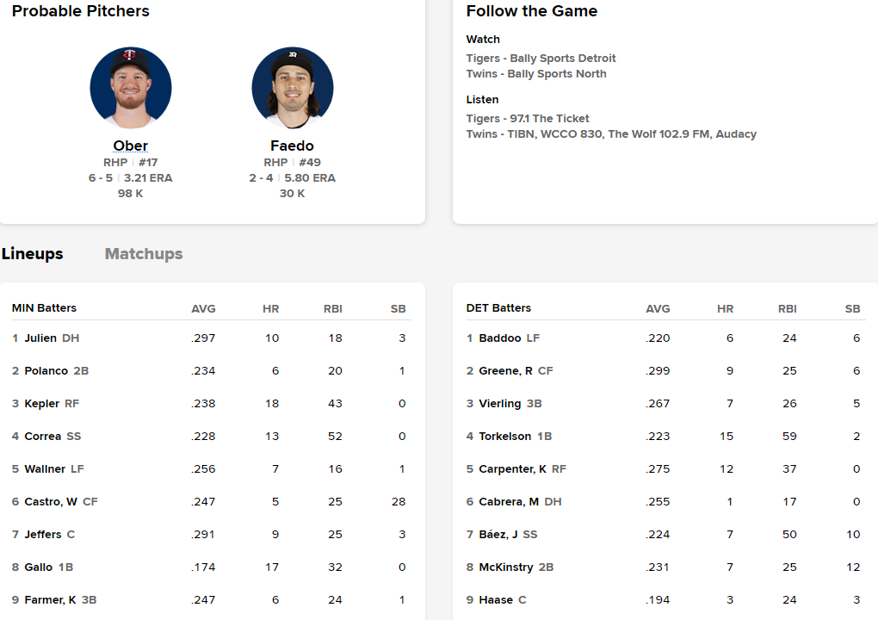Screen dimensions: 878x620
Task: Click Baddoo in the DET lineup
Action: point(500,338)
